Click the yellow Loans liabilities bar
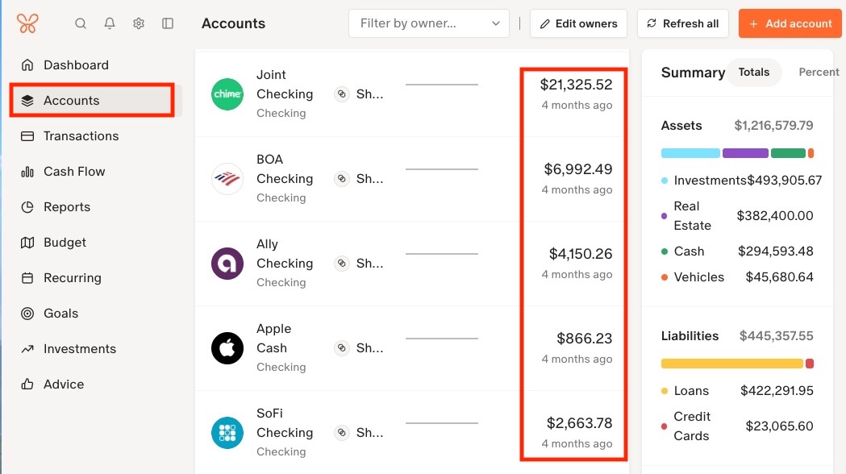Image resolution: width=846 pixels, height=474 pixels. [731, 364]
